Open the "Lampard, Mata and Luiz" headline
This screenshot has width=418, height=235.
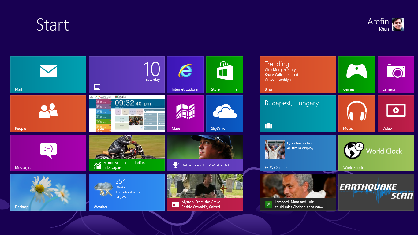pos(299,204)
